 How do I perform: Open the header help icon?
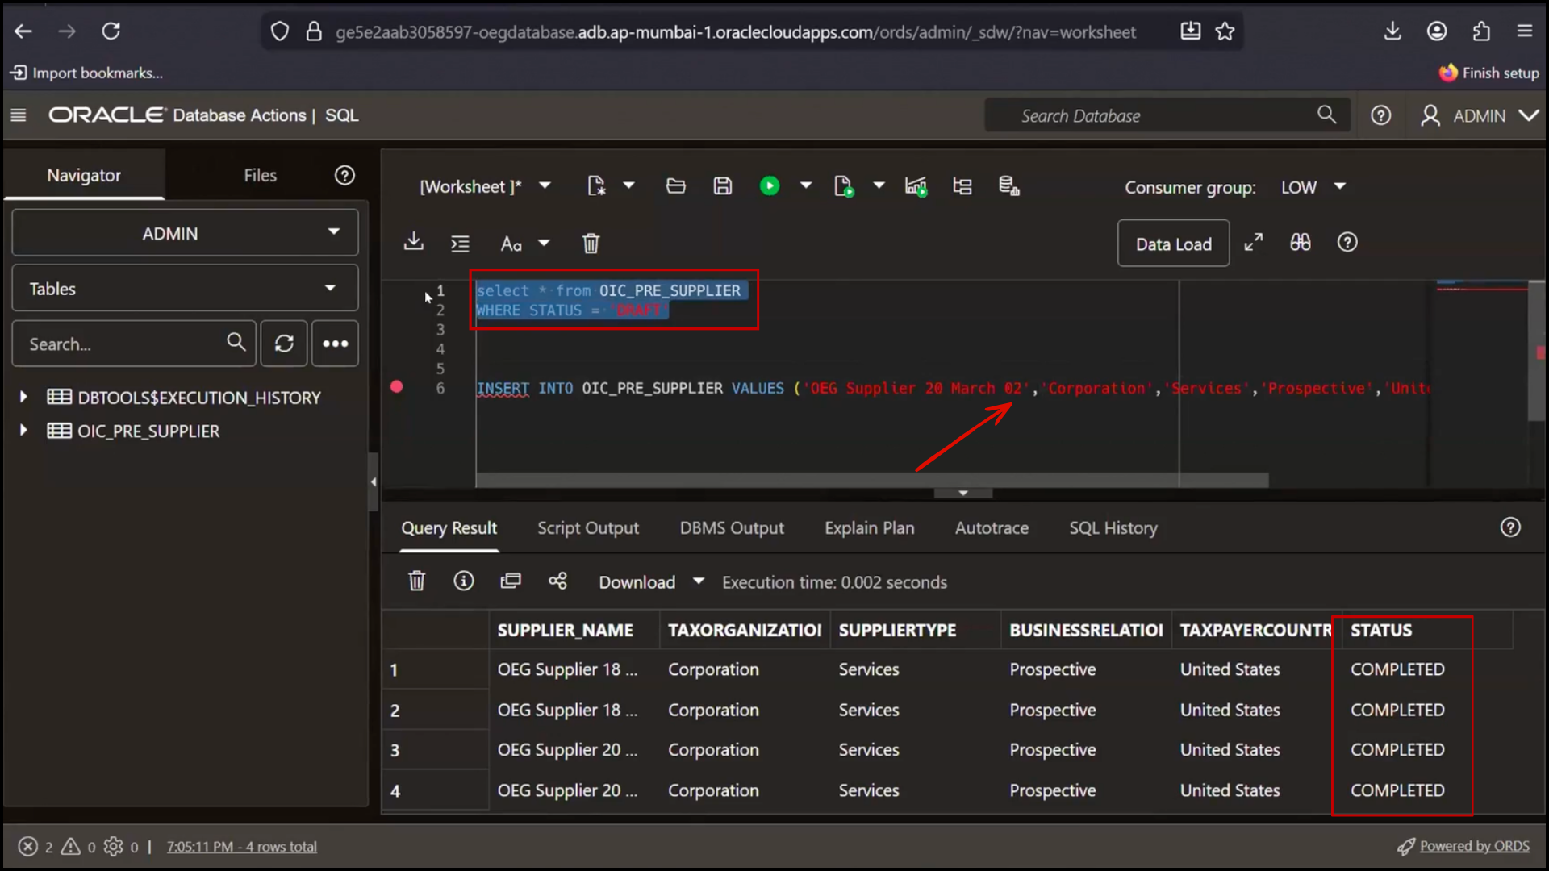tap(1381, 115)
